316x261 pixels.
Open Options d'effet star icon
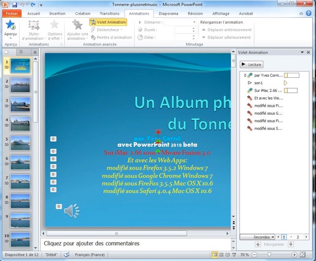pyautogui.click(x=54, y=25)
